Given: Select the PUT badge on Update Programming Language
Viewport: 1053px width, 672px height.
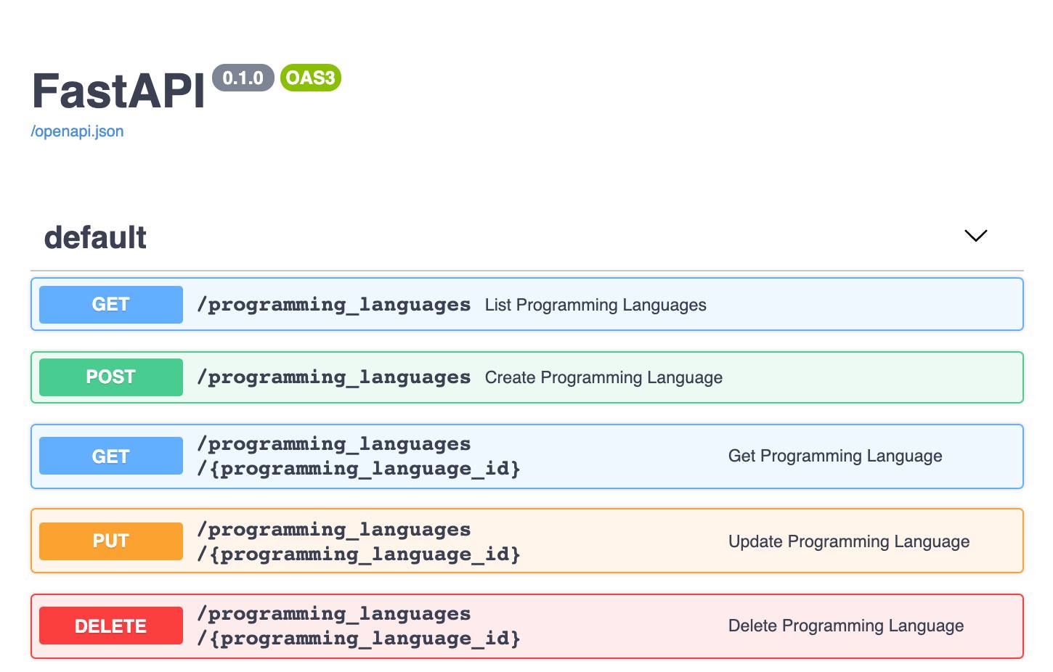Looking at the screenshot, I should click(x=110, y=541).
